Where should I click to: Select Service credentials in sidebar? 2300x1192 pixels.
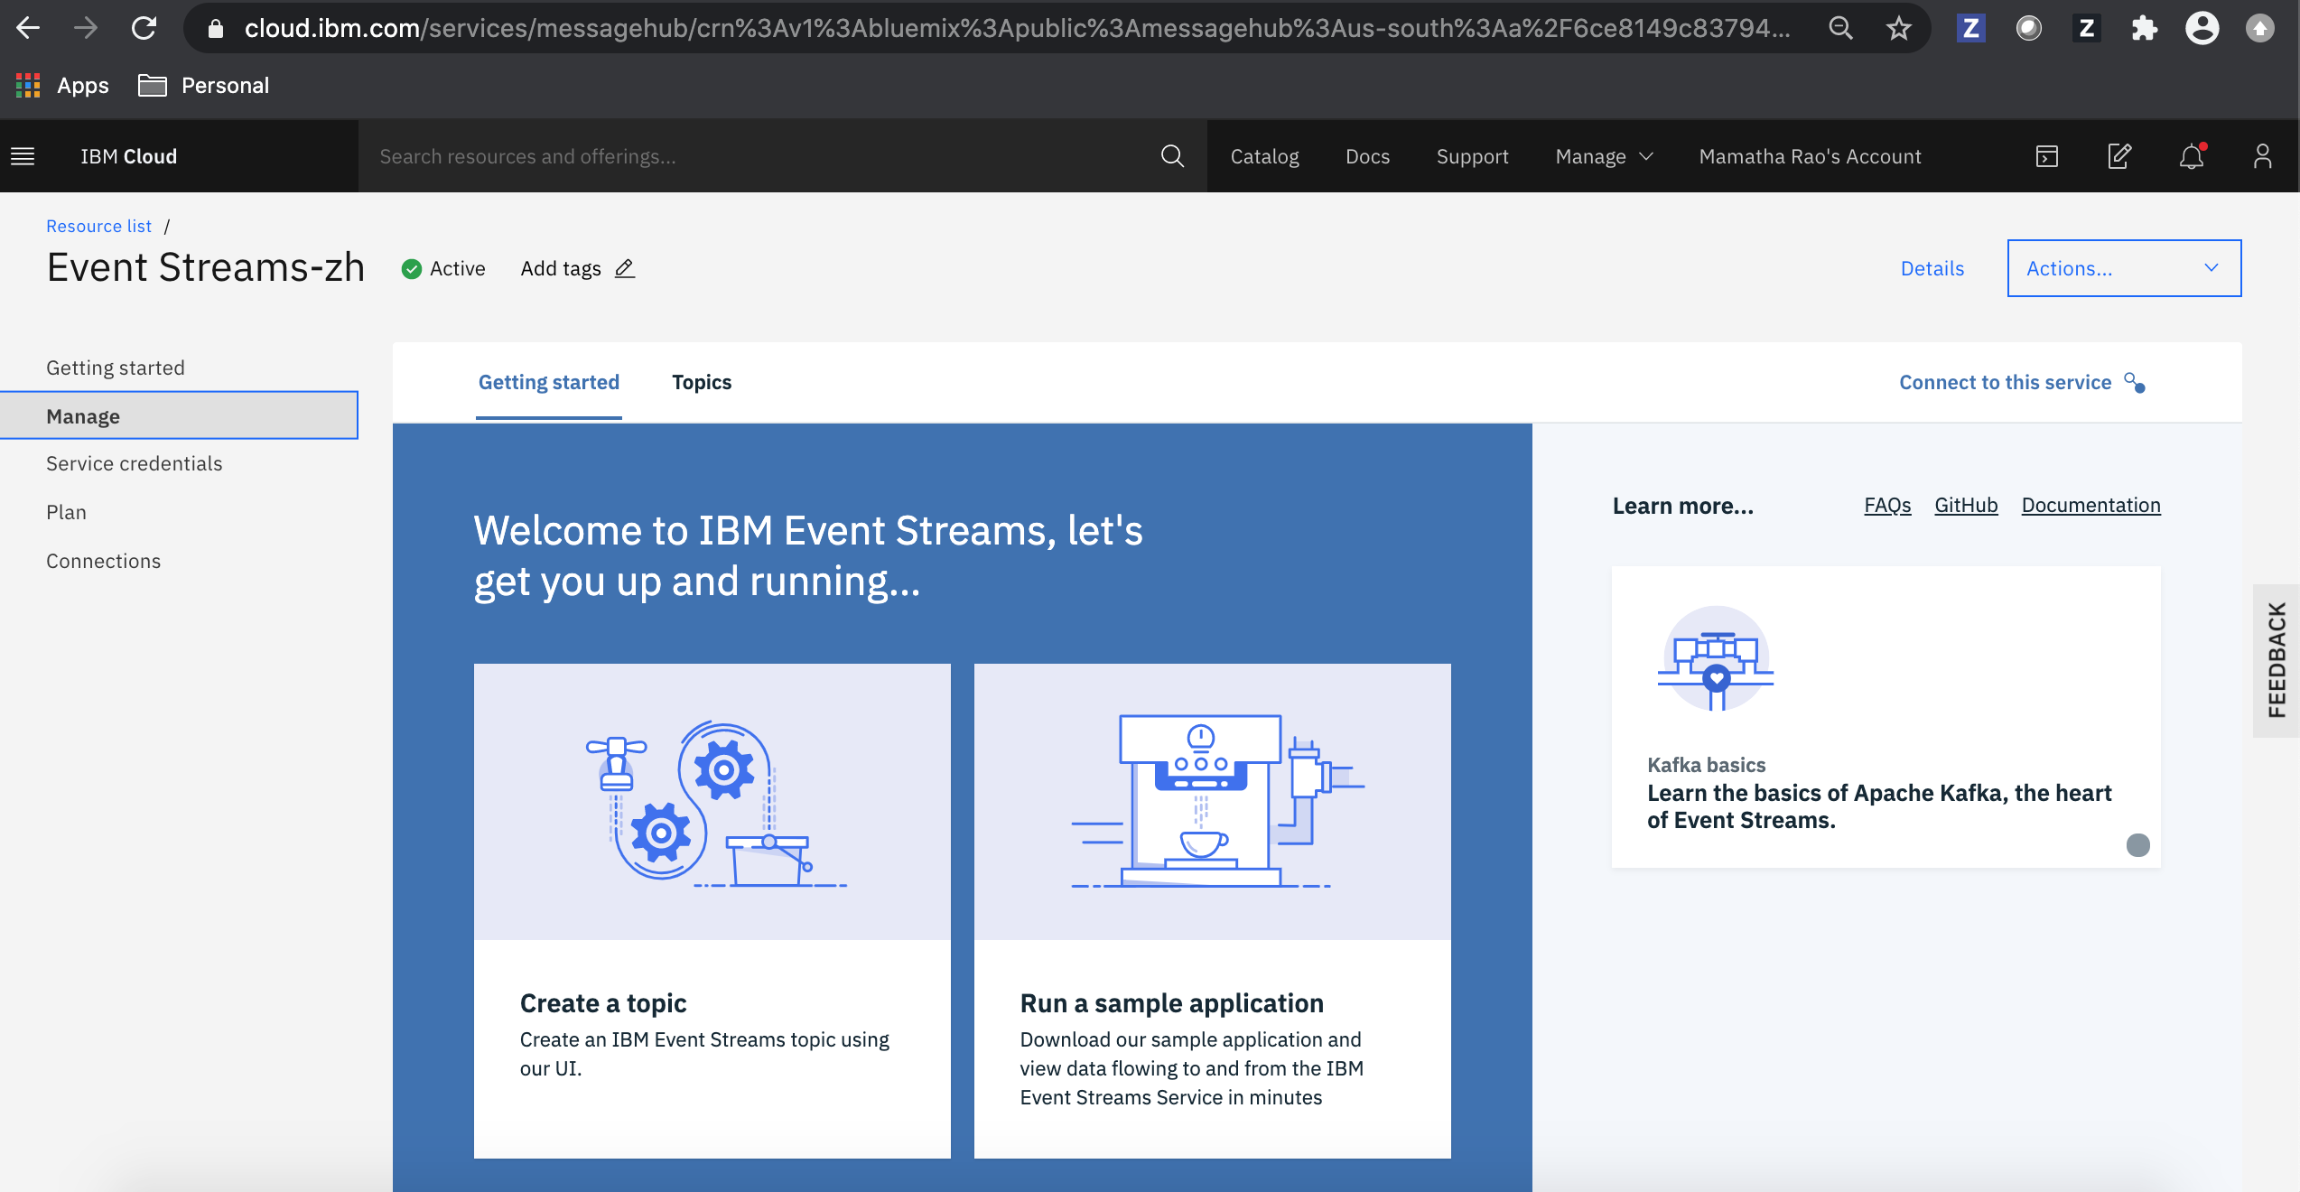(135, 463)
